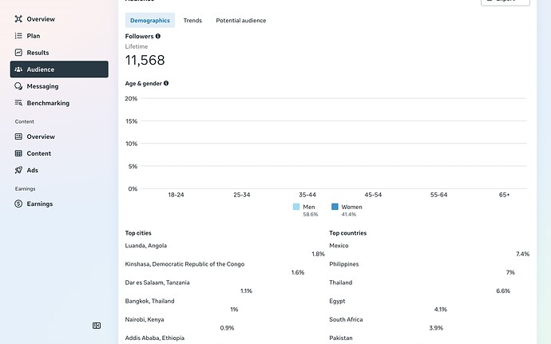
Task: Click the top Overview icon in the sidebar
Action: click(x=18, y=18)
